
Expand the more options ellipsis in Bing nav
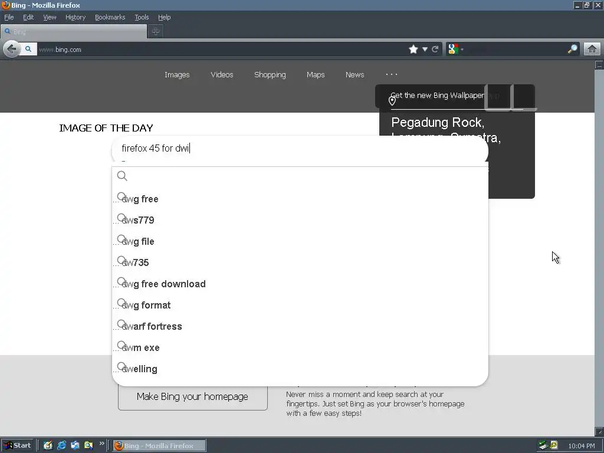(392, 74)
